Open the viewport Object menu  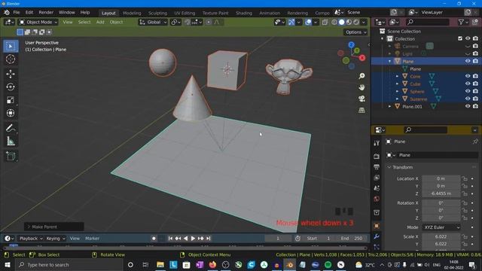click(x=116, y=22)
